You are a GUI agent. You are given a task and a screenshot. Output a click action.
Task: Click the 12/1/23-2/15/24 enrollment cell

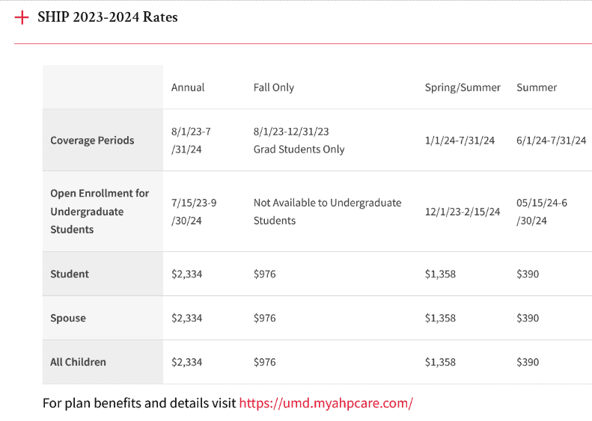[463, 212]
